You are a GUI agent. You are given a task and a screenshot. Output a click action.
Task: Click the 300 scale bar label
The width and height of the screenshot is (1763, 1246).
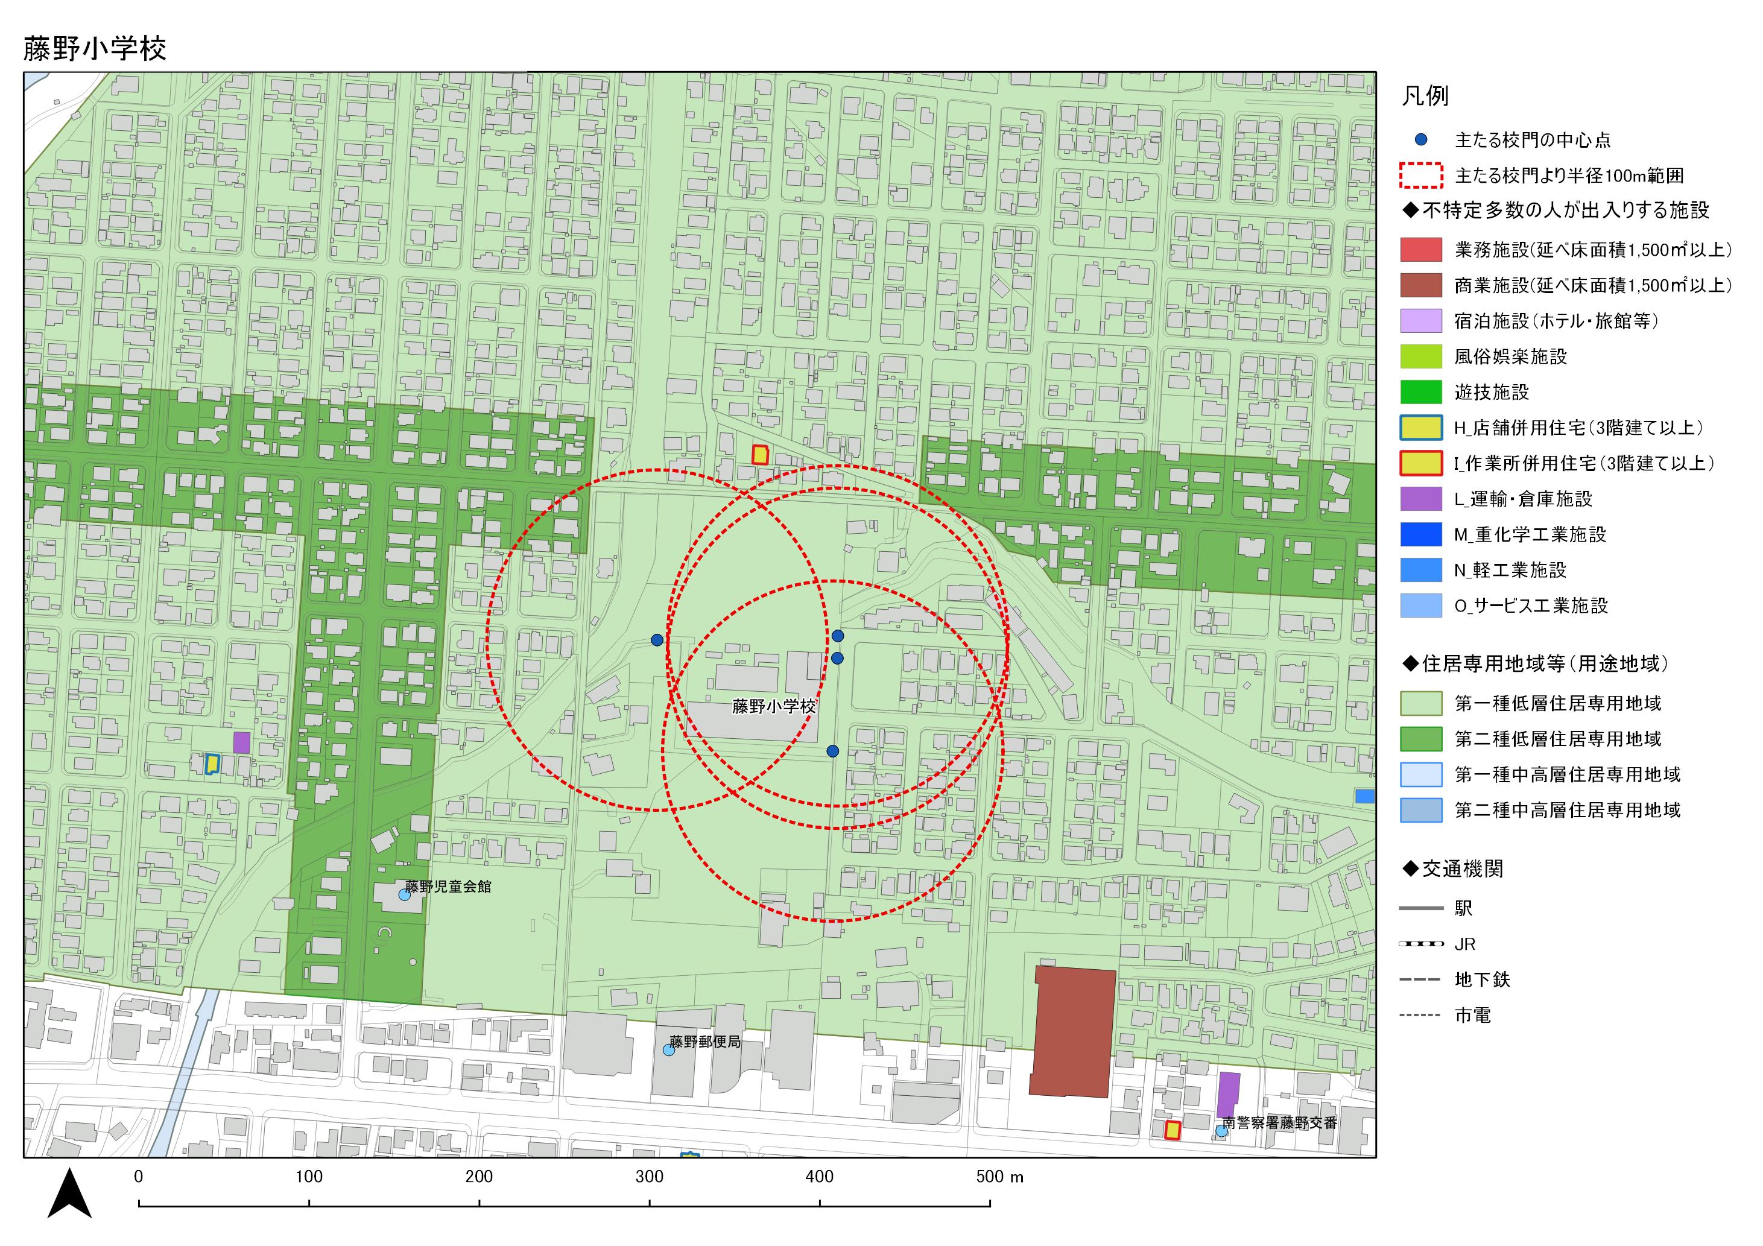[650, 1176]
